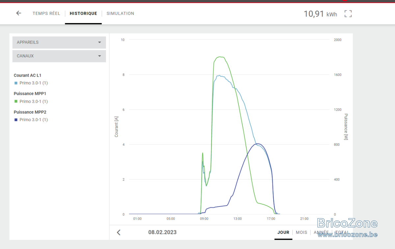Go to previous day with chevron
This screenshot has width=395, height=249.
[119, 232]
